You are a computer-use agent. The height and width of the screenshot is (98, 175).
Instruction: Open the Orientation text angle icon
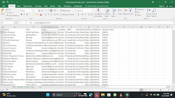click(55, 10)
